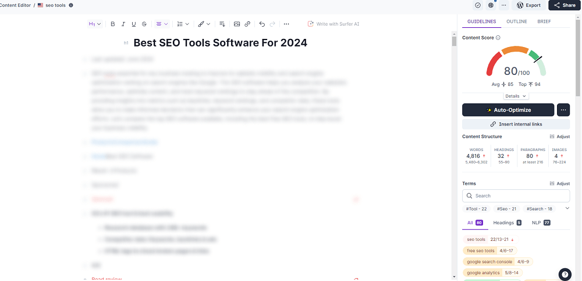582x281 pixels.
Task: Click the google search console term chip
Action: click(498, 262)
